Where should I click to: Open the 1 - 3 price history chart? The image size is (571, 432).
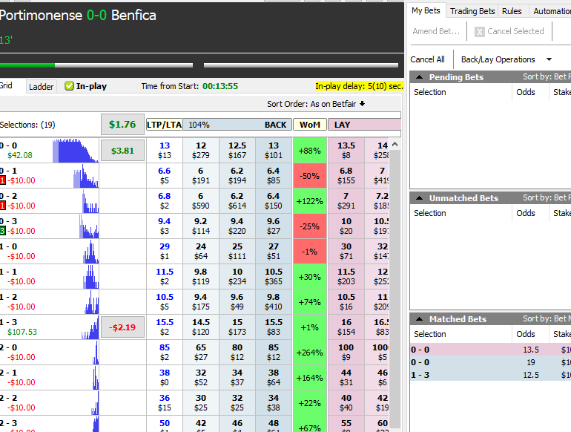point(90,327)
